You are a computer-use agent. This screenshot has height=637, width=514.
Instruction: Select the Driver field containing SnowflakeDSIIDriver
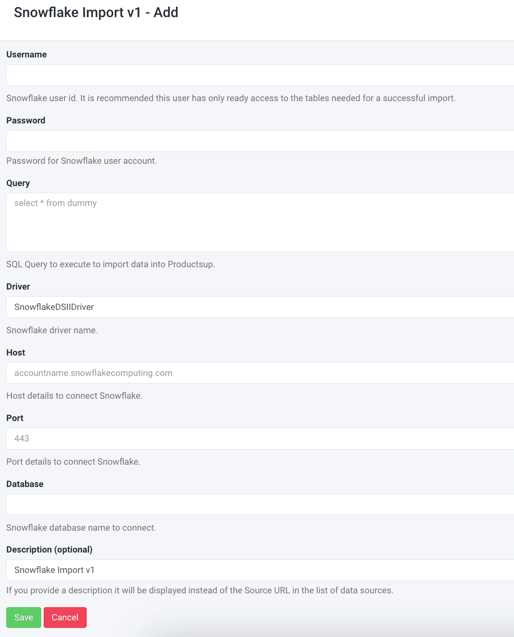[260, 307]
